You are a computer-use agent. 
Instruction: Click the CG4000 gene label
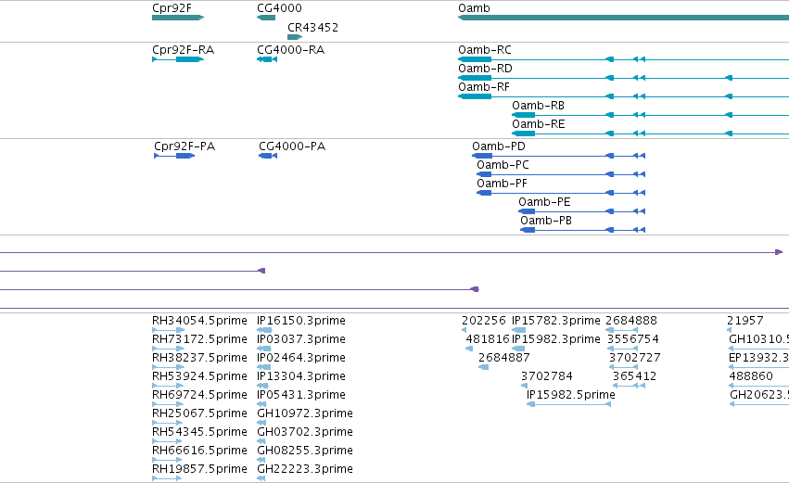coord(279,8)
